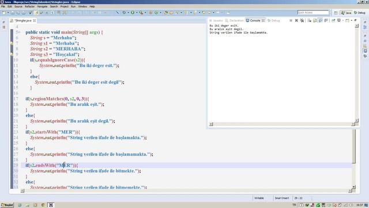Viewport: 369px width, 208px height.
Task: Open the Refactor menu
Action: (x=29, y=6)
